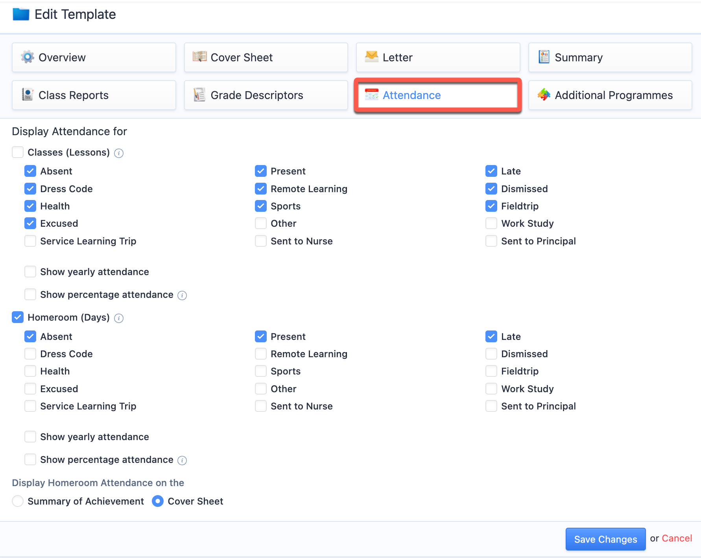Click the envelope icon on Letter tab
Viewport: 701px width, 558px height.
[371, 57]
